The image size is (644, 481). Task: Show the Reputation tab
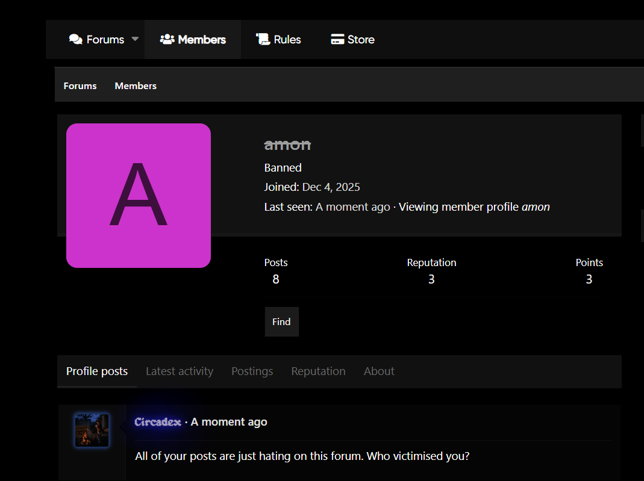(318, 371)
